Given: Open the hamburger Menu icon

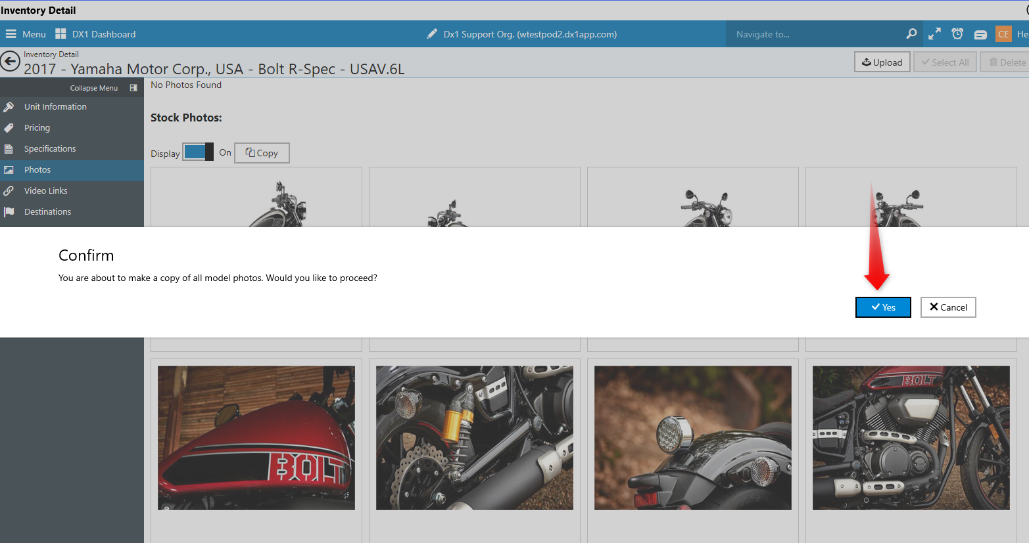Looking at the screenshot, I should coord(11,34).
